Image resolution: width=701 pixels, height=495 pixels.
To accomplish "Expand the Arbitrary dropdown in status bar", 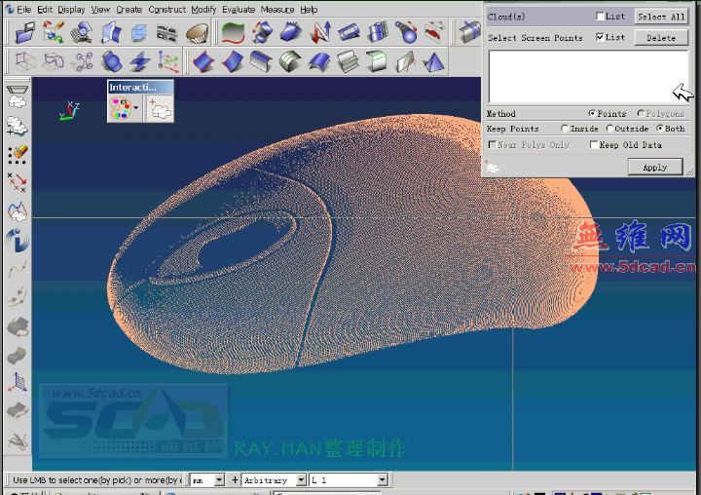I will coord(300,480).
